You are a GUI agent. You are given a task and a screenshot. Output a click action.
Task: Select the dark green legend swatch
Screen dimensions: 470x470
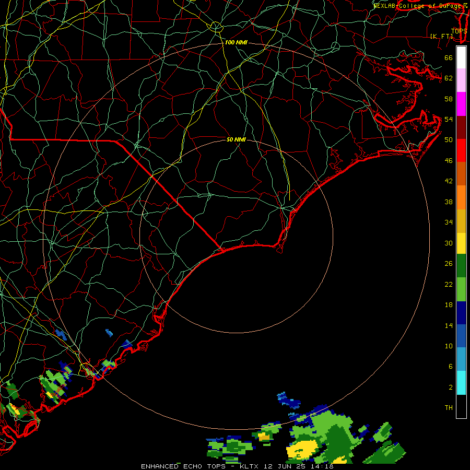point(461,266)
